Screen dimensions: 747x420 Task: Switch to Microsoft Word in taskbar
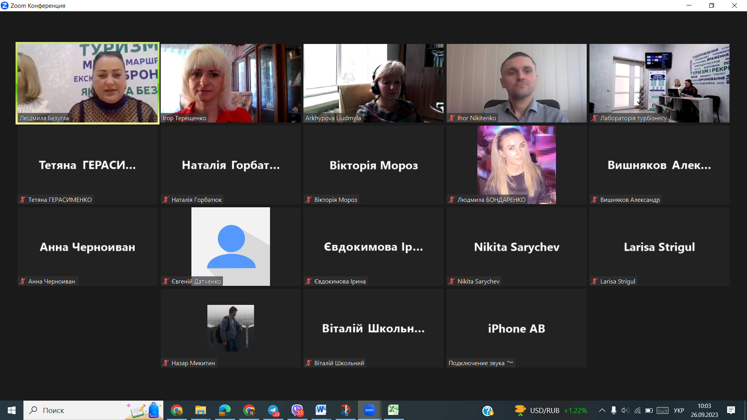point(321,410)
